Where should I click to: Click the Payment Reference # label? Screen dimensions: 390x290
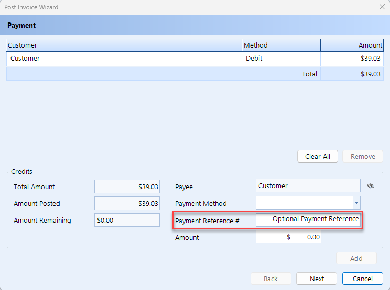click(207, 221)
